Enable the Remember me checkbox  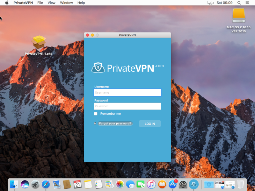click(96, 114)
